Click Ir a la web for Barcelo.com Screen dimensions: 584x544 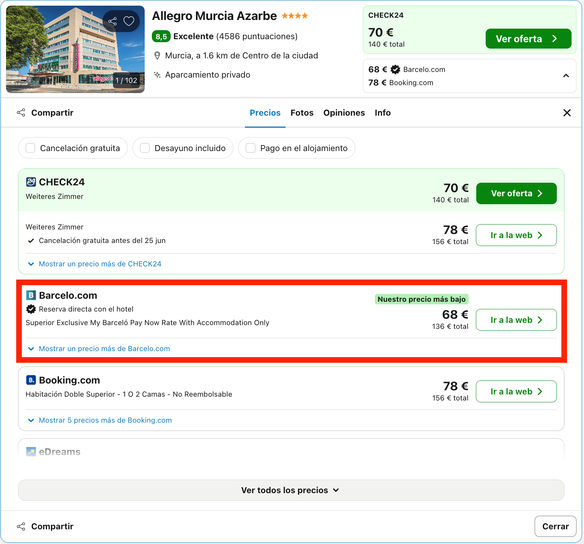pos(516,320)
